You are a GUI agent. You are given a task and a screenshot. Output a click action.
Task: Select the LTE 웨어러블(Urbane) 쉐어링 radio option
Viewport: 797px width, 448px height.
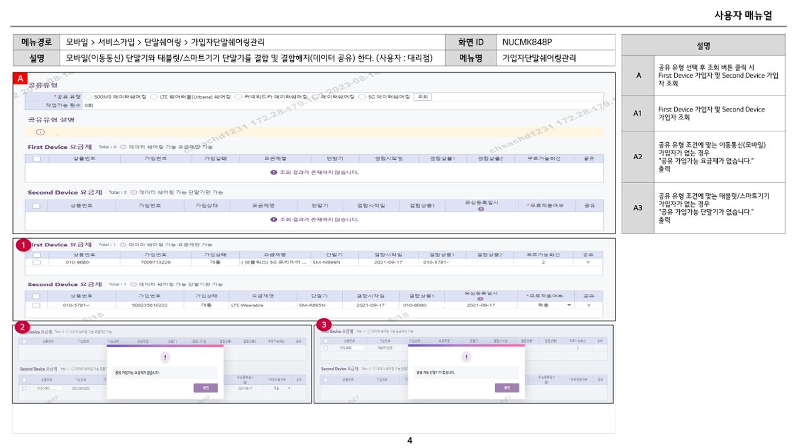pos(154,97)
